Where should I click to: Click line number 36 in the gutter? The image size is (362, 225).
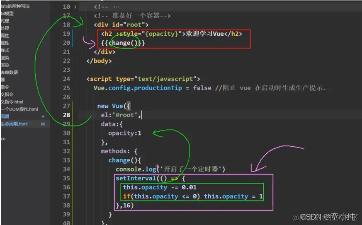66,187
